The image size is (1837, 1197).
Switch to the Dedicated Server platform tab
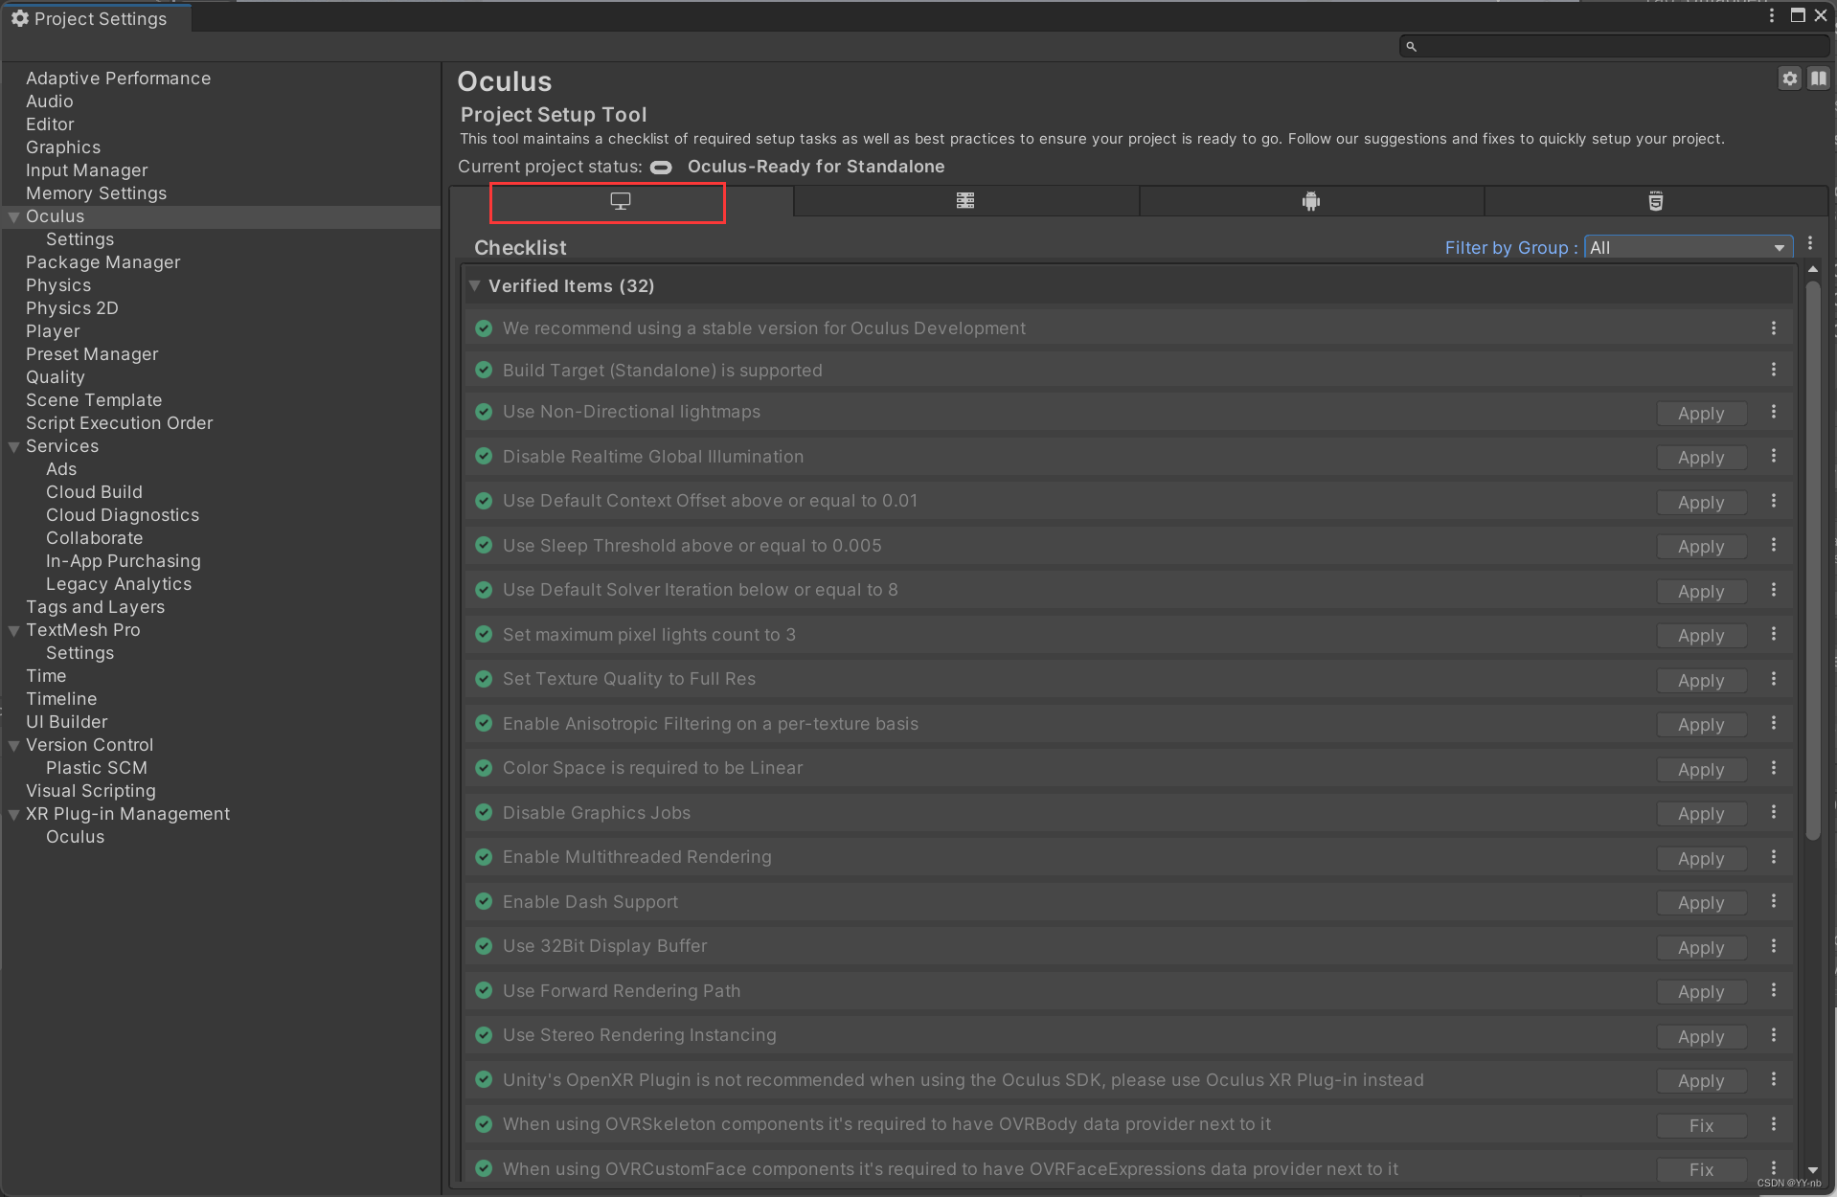965,201
